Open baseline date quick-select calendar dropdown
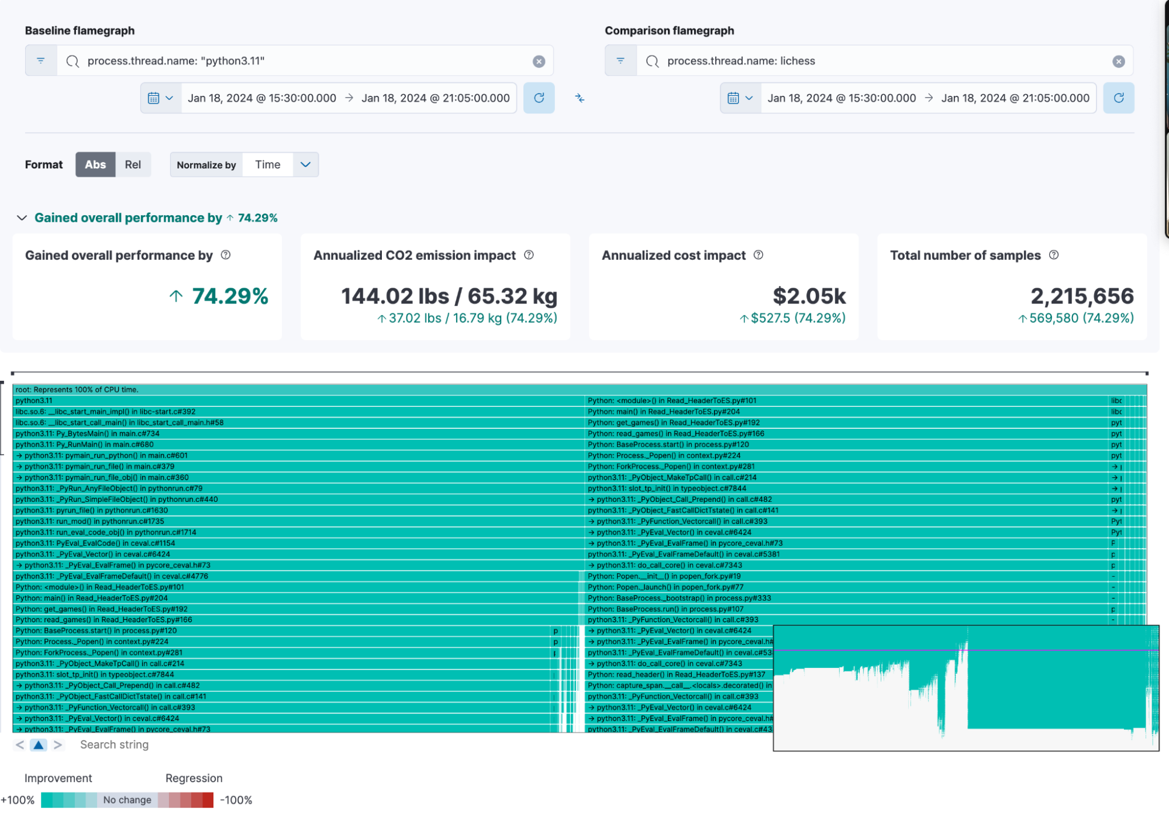This screenshot has width=1169, height=820. 160,98
